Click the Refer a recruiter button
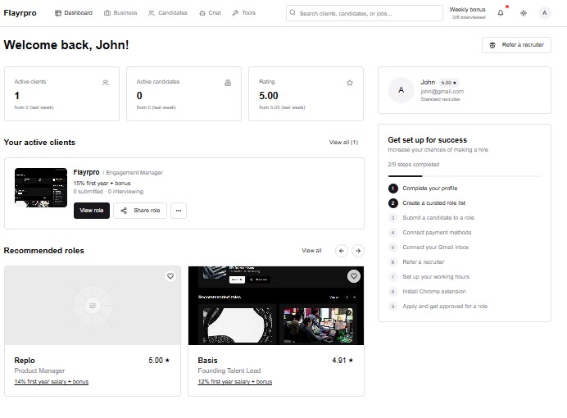This screenshot has height=418, width=567. click(x=516, y=45)
